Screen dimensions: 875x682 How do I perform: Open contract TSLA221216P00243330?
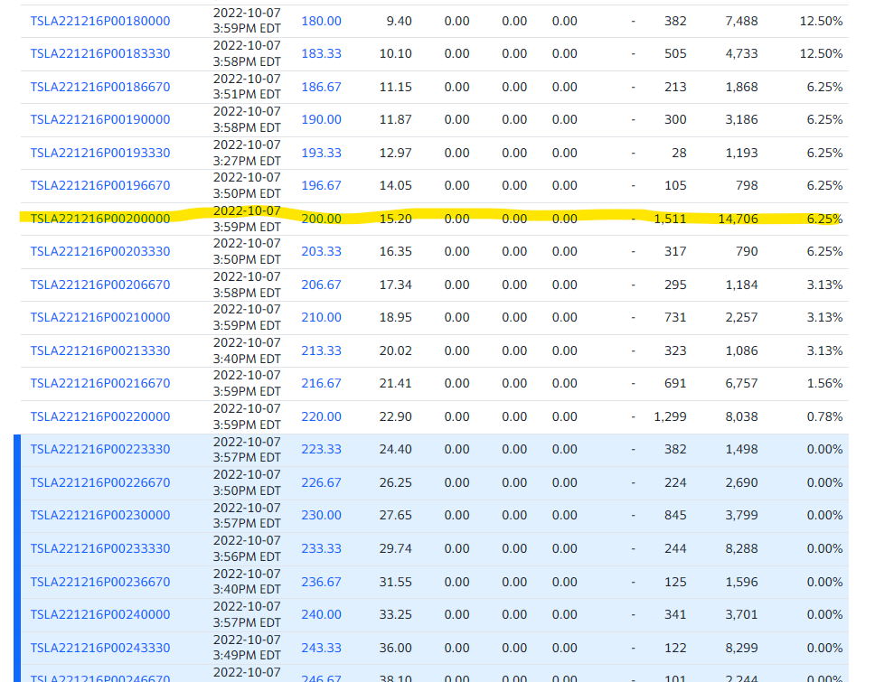[100, 648]
